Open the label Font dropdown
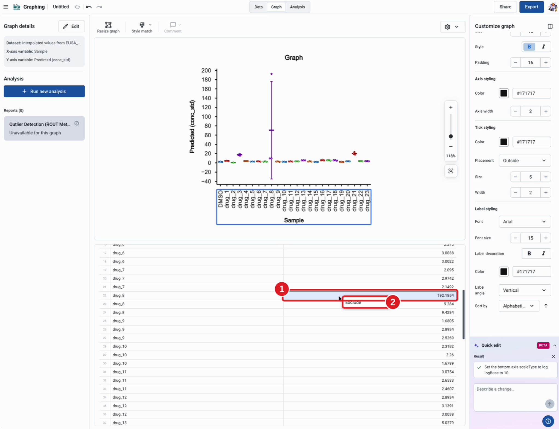 [525, 222]
